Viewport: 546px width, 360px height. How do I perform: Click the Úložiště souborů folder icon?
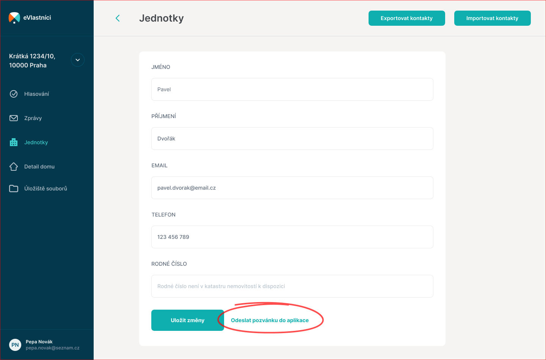click(14, 189)
